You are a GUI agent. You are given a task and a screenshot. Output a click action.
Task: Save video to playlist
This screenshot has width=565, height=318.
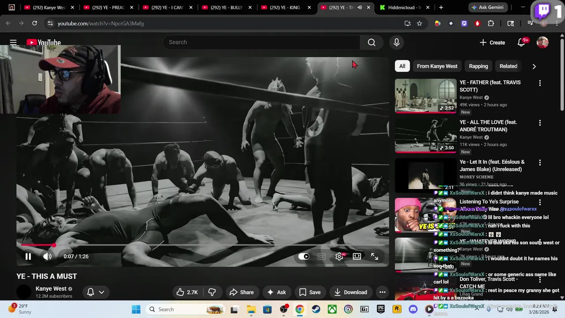(x=310, y=292)
